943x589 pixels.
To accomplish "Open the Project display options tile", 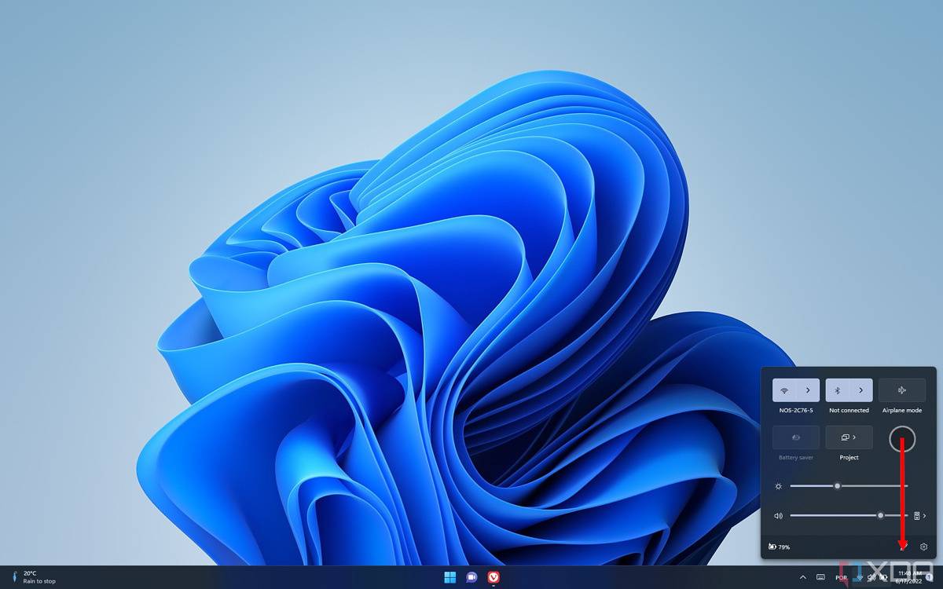I will point(849,437).
